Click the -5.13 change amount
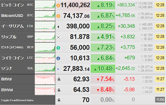Viewport: 166px width, 105px height. (x=129, y=79)
